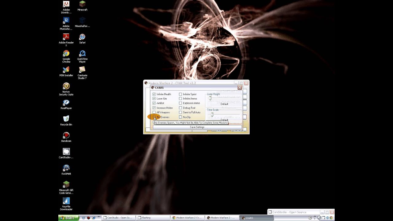Image resolution: width=393 pixels, height=221 pixels.
Task: Open the Adobe Download desktop icon
Action: pyautogui.click(x=66, y=7)
